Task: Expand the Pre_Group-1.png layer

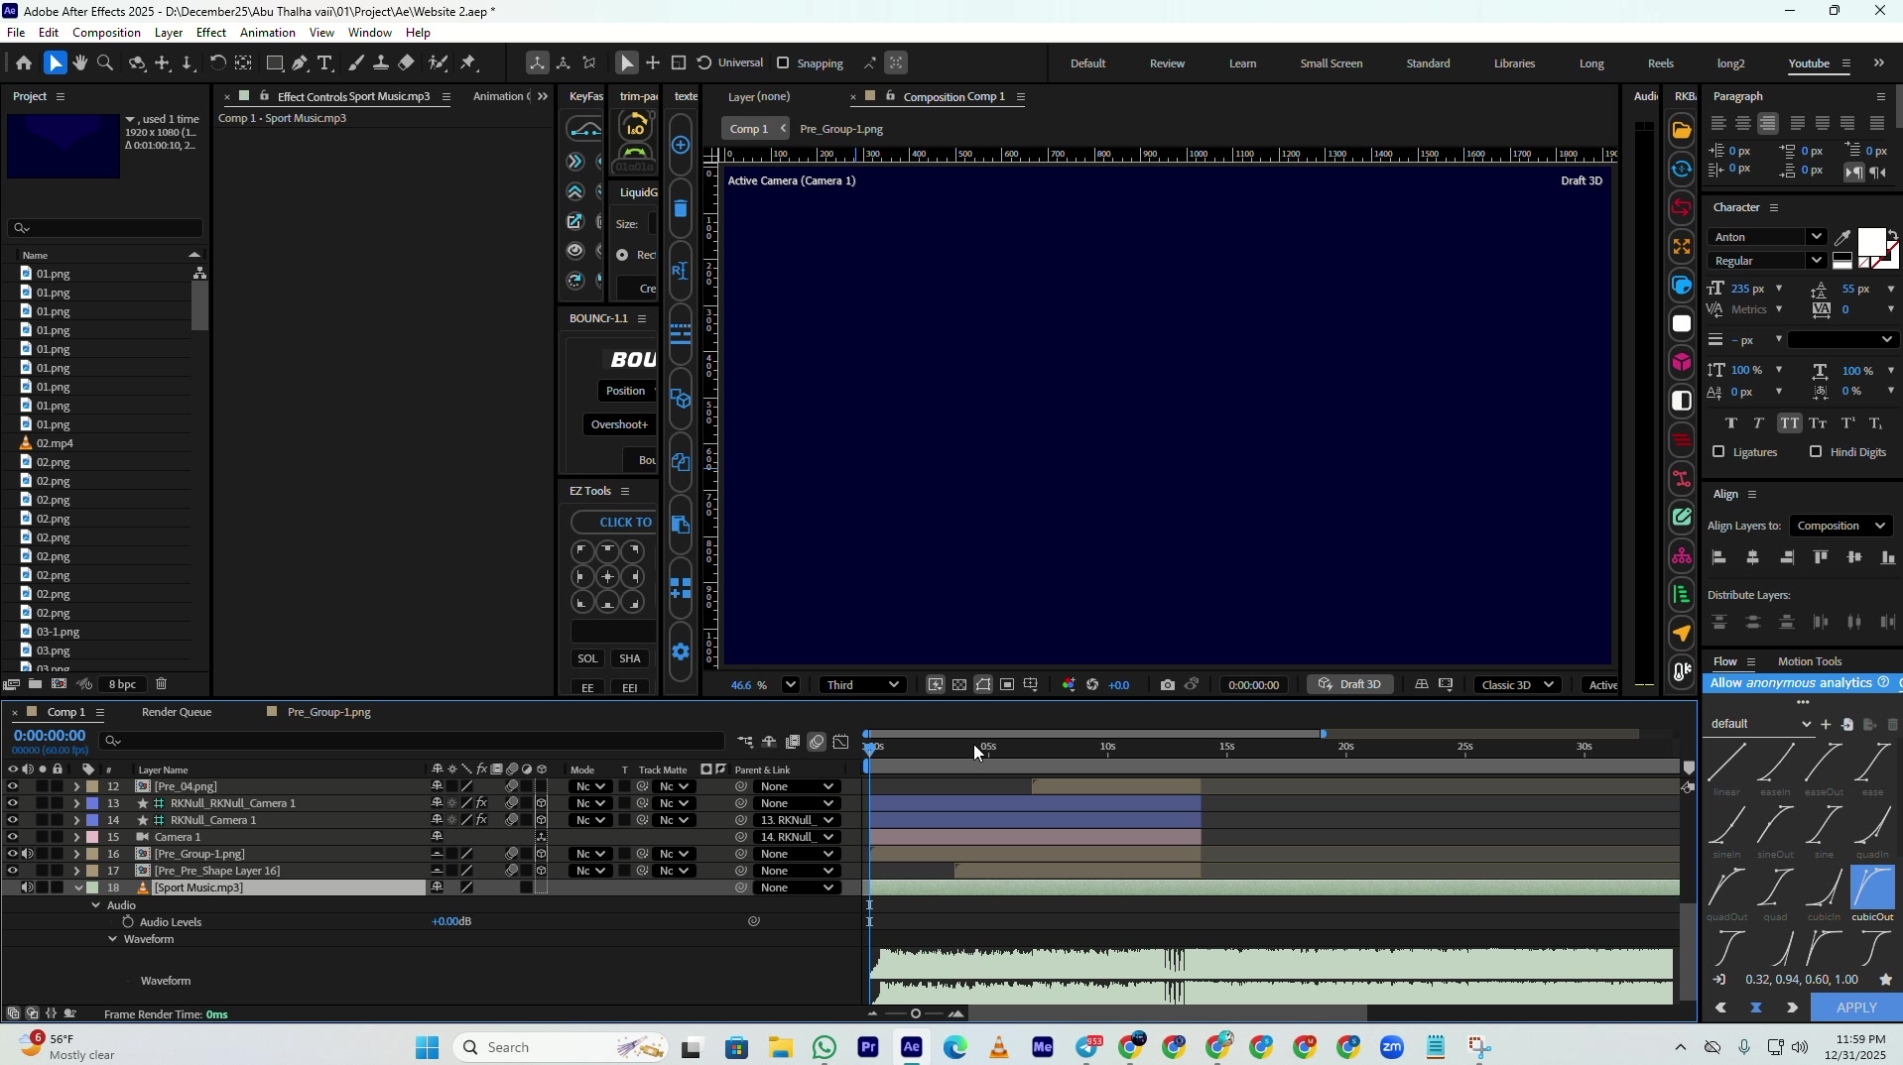Action: (x=76, y=855)
